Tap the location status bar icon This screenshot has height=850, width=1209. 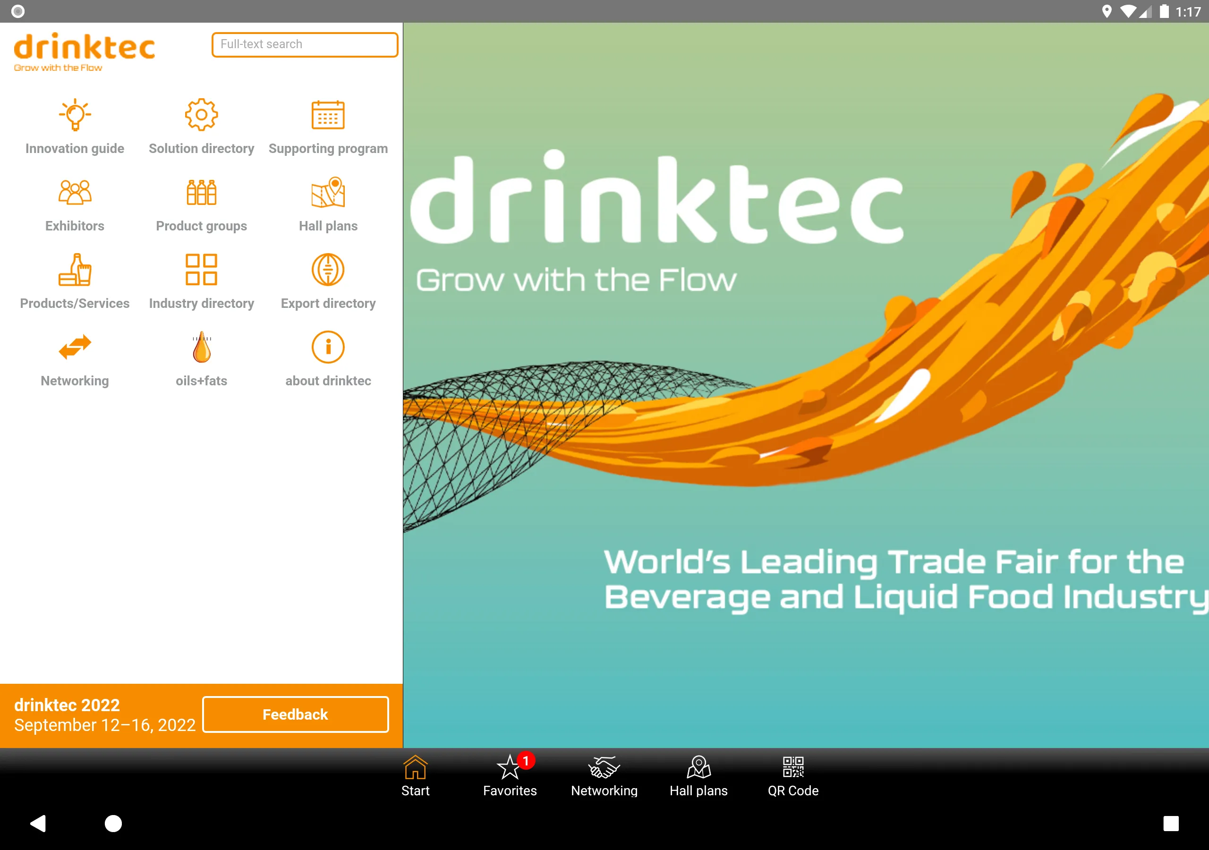1107,12
